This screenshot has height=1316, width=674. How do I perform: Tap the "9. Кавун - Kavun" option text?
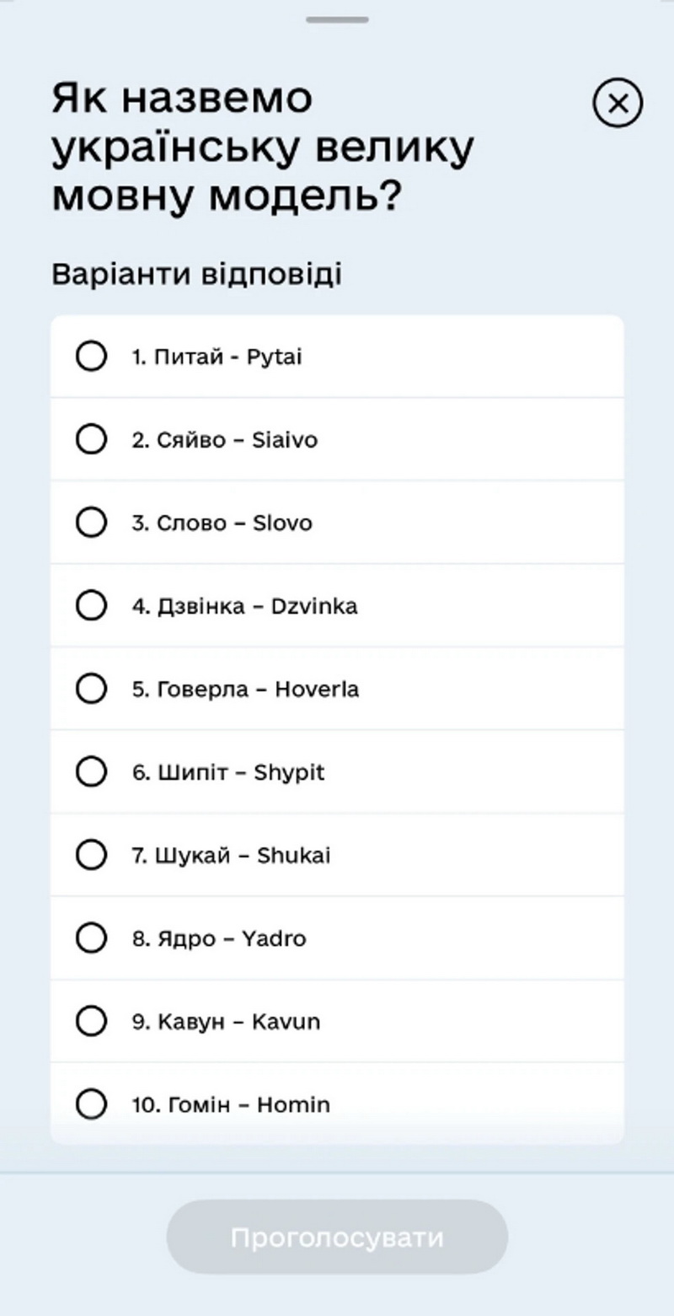[x=226, y=1021]
